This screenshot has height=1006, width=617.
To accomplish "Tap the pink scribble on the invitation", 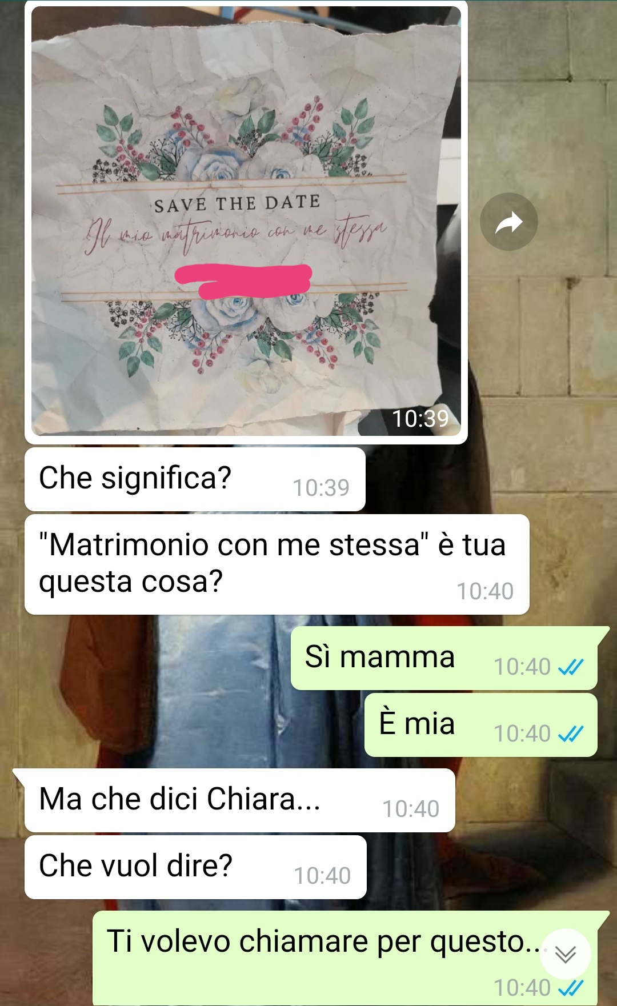I will point(243,281).
